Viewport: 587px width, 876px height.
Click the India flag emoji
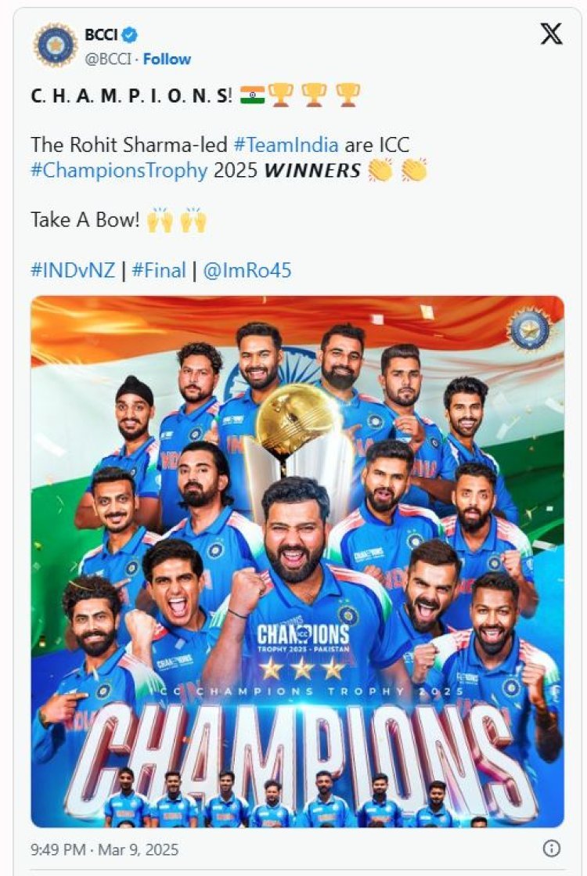coord(253,96)
